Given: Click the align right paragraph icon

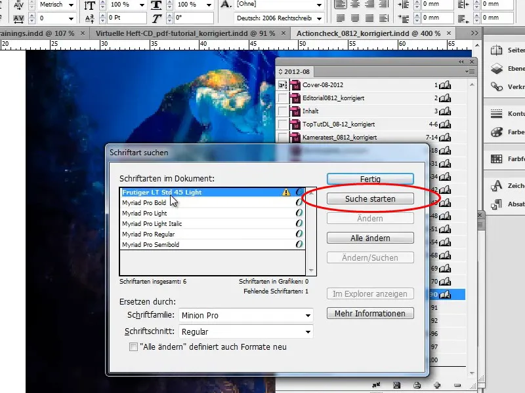Looking at the screenshot, I should [369, 5].
